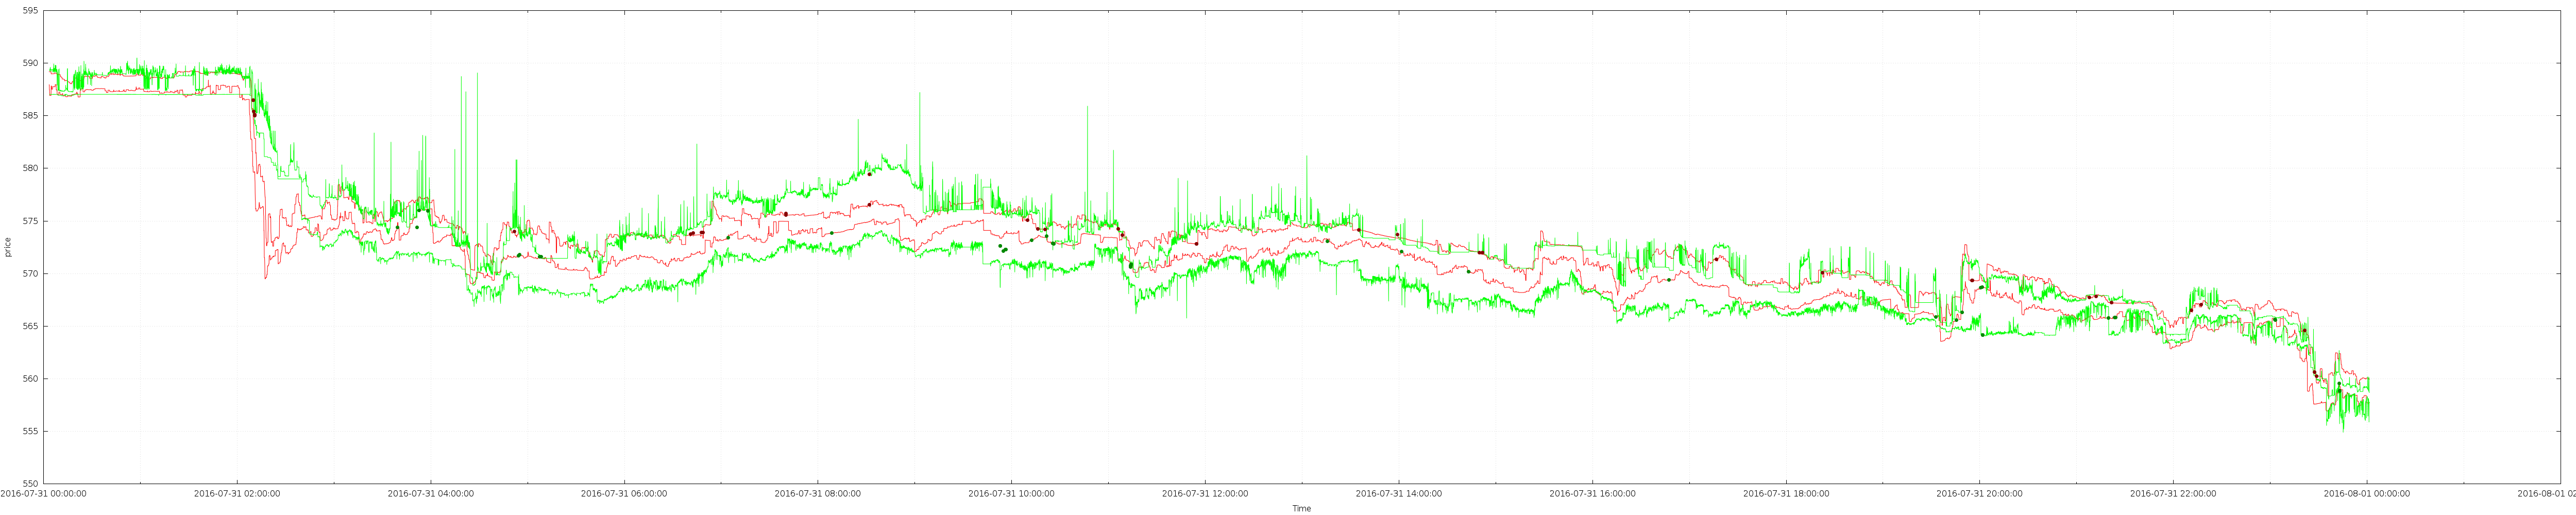Click the 2016-07-31 04:00:00 time axis label
The image size is (2576, 515).
[430, 494]
